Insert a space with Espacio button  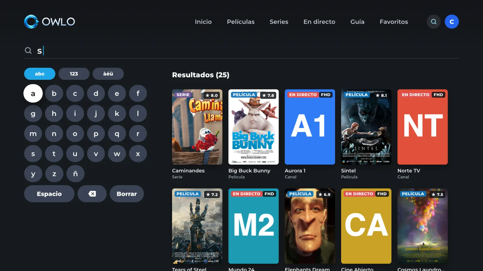click(49, 194)
